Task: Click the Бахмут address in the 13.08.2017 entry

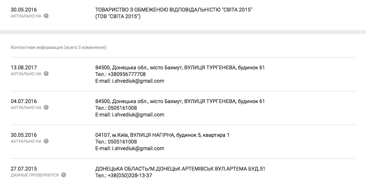Action: pyautogui.click(x=180, y=68)
